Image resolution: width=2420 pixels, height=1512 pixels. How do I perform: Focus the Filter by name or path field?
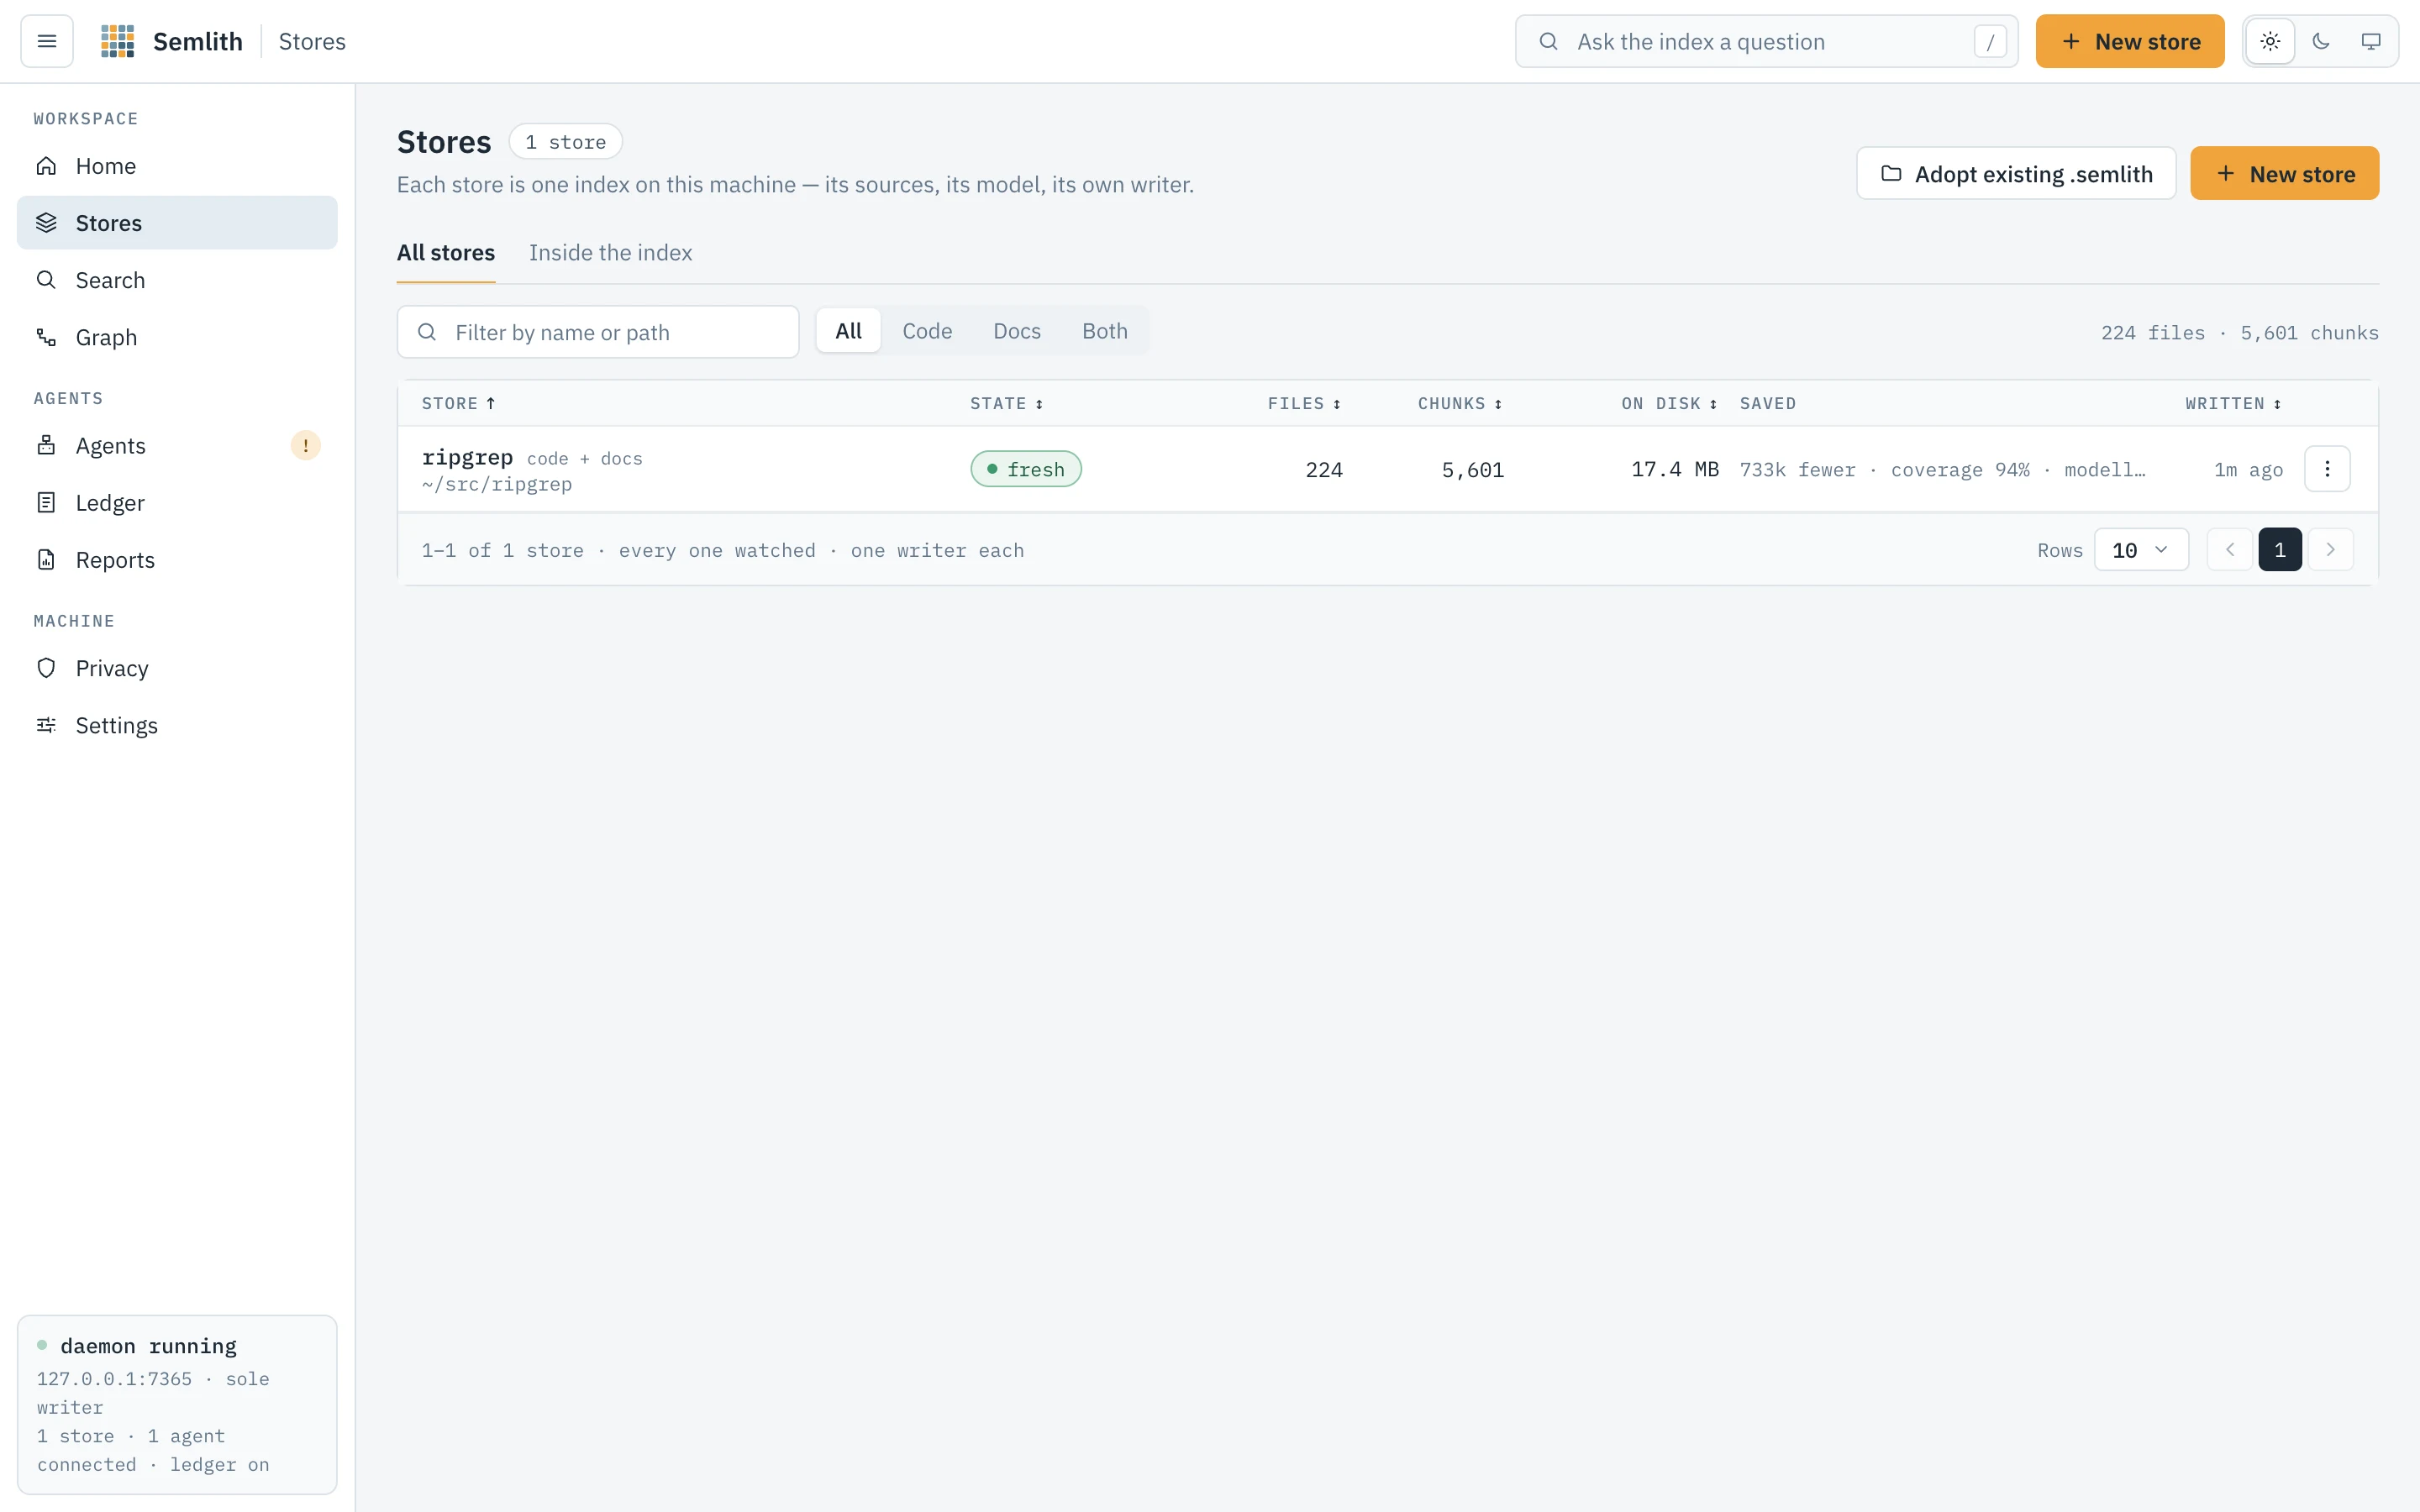(x=598, y=332)
